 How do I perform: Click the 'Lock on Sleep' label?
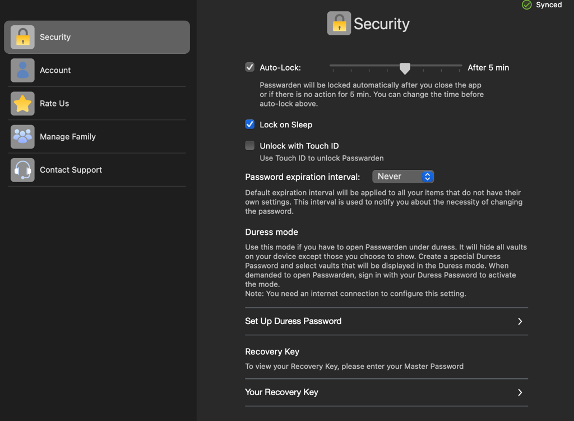(286, 124)
